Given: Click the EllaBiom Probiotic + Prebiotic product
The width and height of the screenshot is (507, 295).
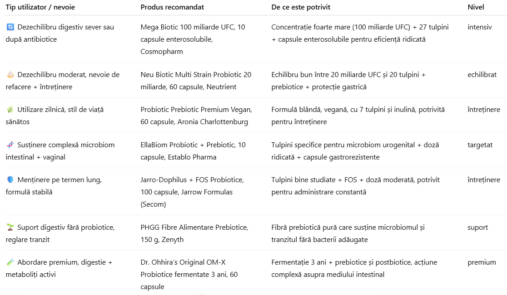Looking at the screenshot, I should [193, 151].
